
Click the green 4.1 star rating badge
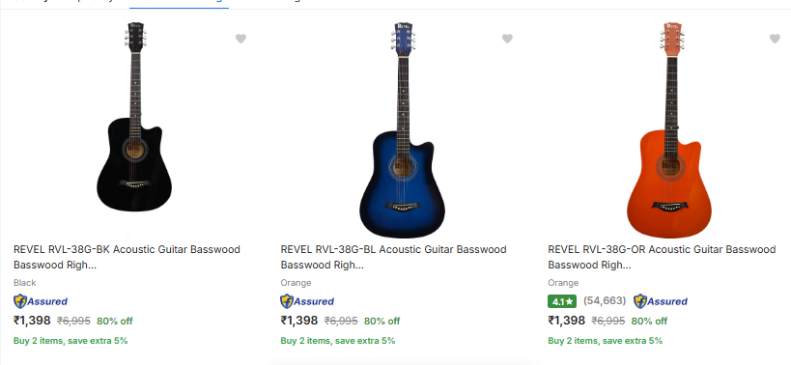[x=562, y=301]
